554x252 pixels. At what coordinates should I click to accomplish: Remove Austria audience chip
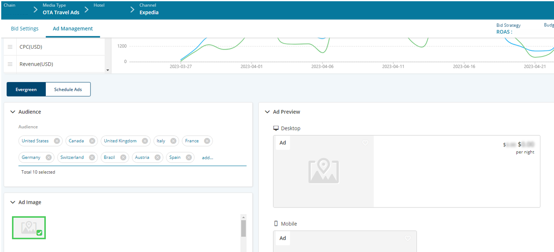pyautogui.click(x=158, y=158)
